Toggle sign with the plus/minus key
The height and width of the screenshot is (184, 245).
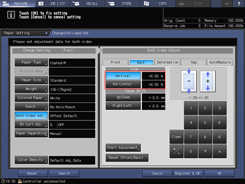click(x=176, y=151)
